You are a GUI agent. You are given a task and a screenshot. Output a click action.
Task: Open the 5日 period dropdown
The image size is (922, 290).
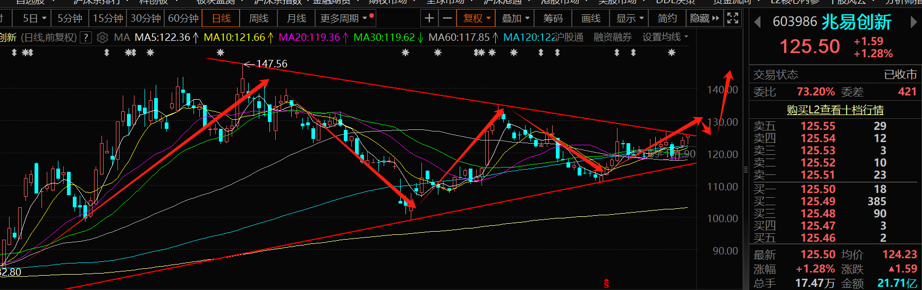pos(35,19)
